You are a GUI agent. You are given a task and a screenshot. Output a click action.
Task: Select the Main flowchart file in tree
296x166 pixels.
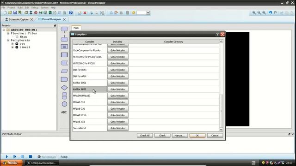point(23,37)
